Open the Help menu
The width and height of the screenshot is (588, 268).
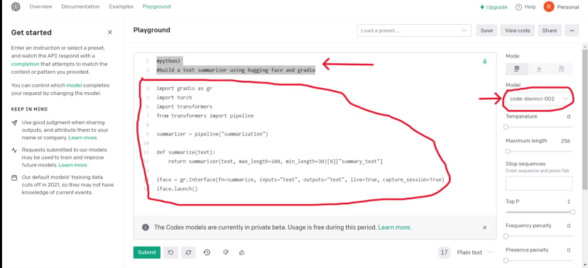[x=526, y=7]
